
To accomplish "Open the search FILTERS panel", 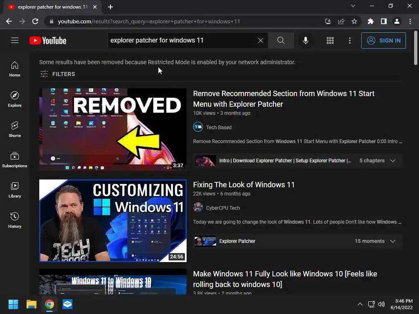I will click(57, 74).
